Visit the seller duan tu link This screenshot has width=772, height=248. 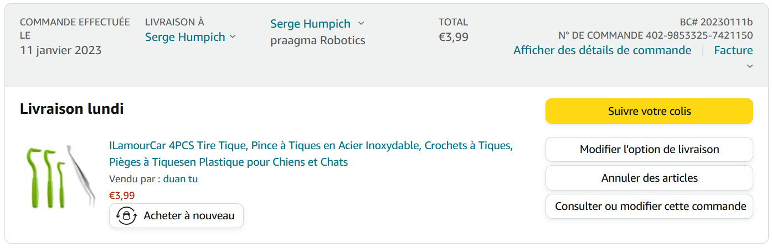click(181, 179)
